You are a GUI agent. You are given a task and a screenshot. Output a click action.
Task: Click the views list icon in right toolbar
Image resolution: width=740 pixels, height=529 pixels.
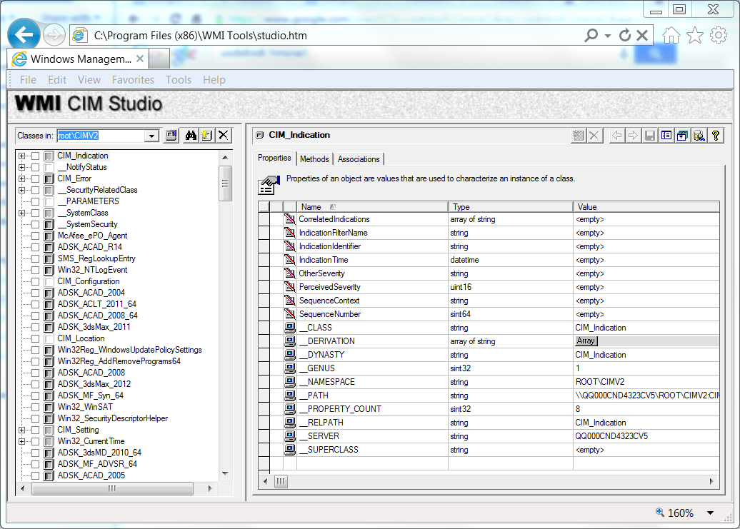tap(666, 136)
